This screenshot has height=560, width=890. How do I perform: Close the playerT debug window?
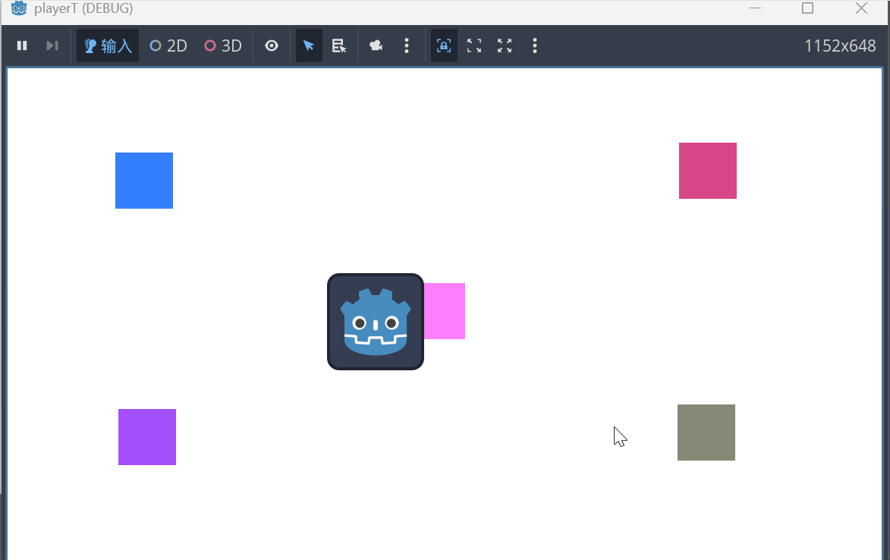[x=861, y=8]
